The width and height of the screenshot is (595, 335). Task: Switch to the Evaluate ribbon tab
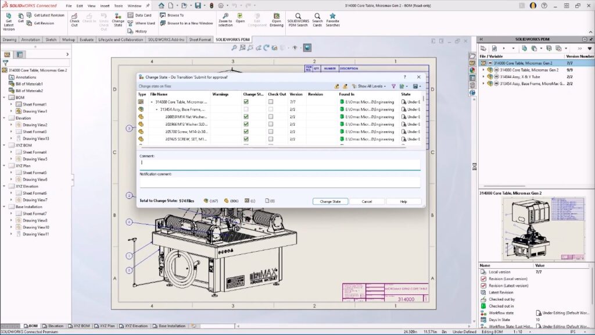click(87, 40)
